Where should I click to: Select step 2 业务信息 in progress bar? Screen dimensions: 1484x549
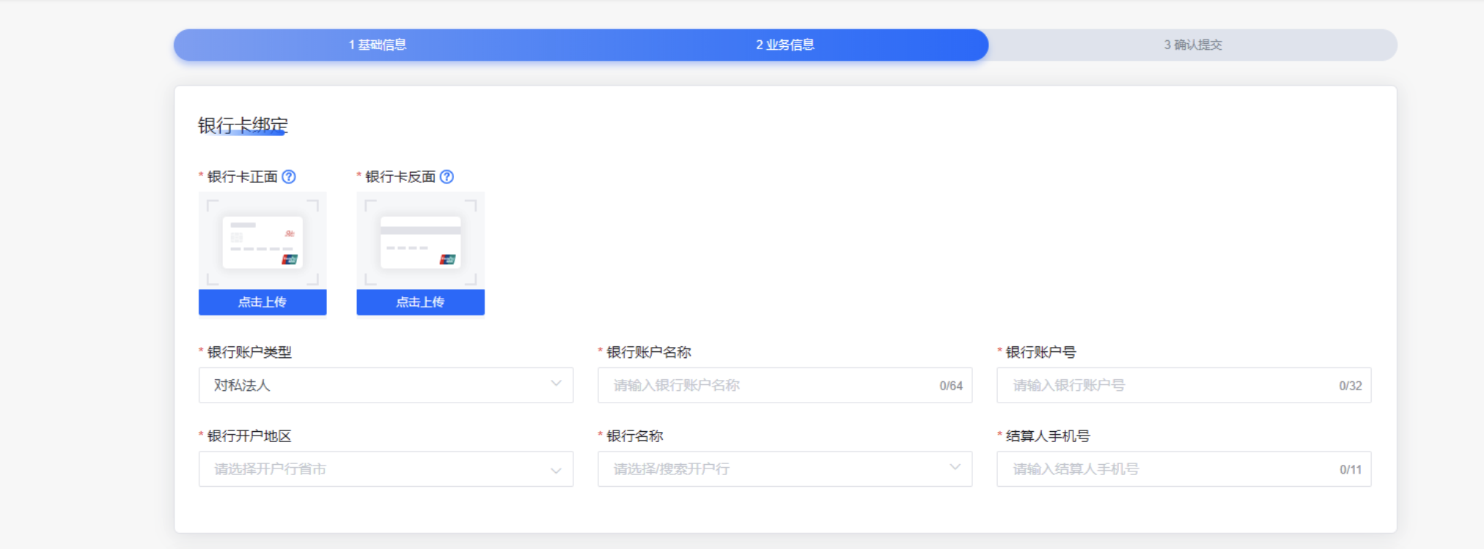[785, 45]
